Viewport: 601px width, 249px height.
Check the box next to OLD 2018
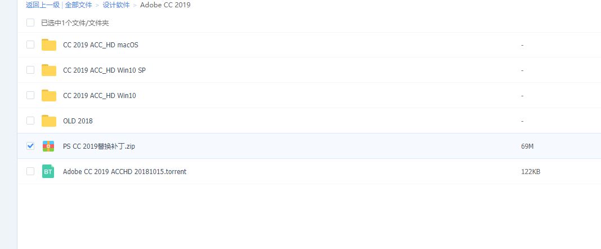click(30, 121)
